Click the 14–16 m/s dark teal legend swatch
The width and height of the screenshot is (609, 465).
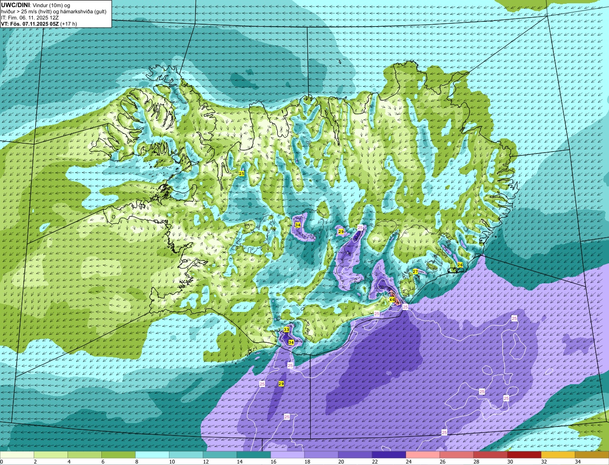point(254,455)
